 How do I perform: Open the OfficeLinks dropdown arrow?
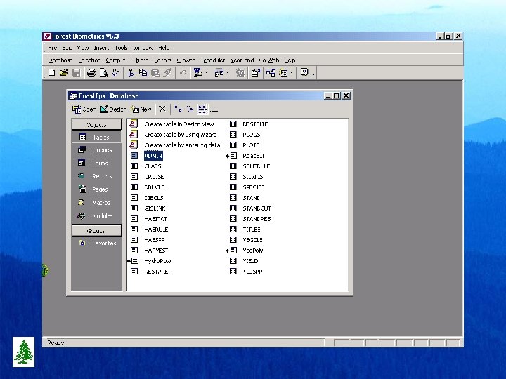pos(207,73)
